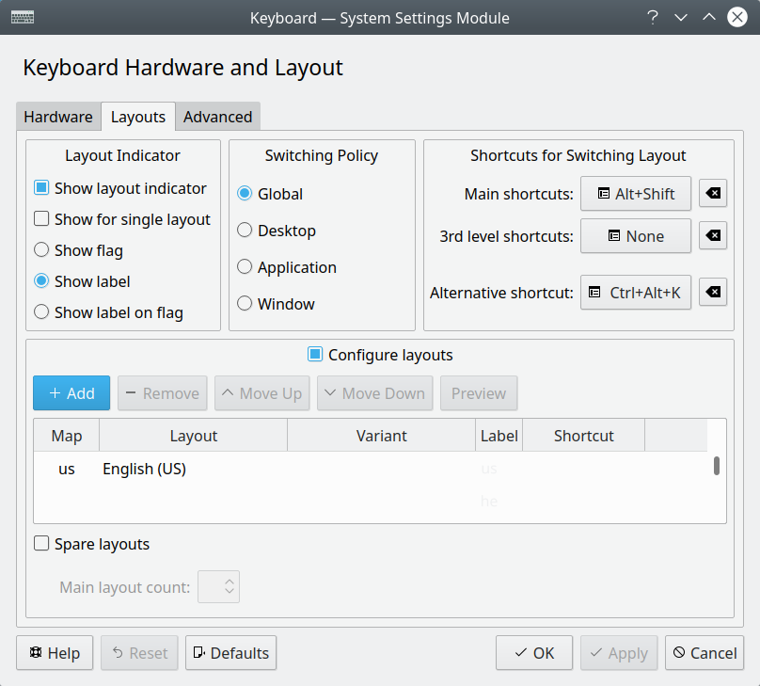The width and height of the screenshot is (760, 686).
Task: Switch to the Hardware tab
Action: [x=57, y=116]
